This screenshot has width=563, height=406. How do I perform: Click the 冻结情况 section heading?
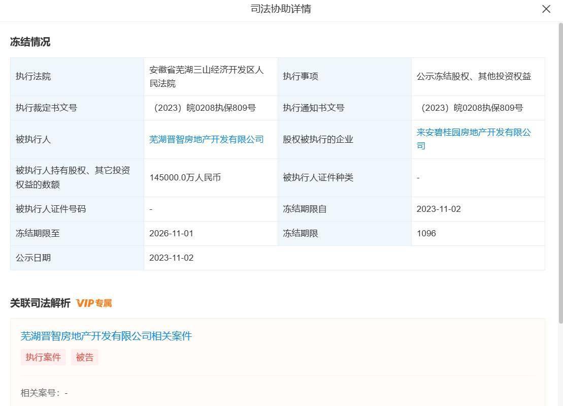[30, 42]
